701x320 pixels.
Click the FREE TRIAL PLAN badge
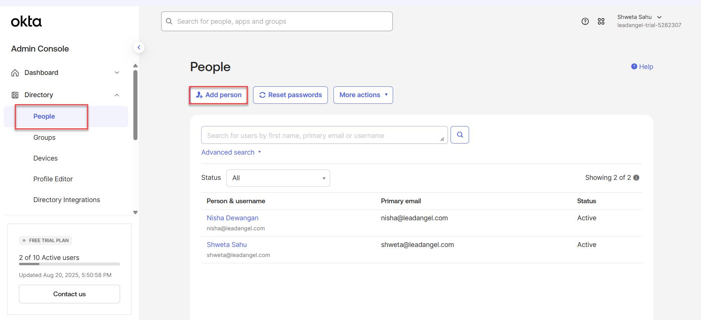[46, 241]
